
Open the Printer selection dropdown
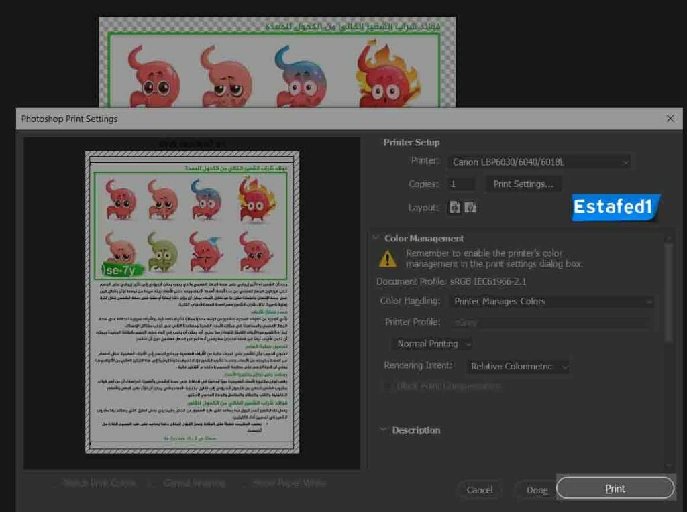[537, 162]
